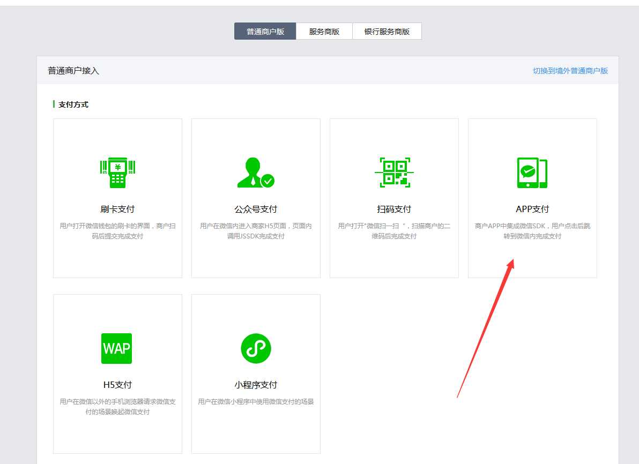This screenshot has width=639, height=464.
Task: Click the 支付方式 section heading
Action: (73, 104)
